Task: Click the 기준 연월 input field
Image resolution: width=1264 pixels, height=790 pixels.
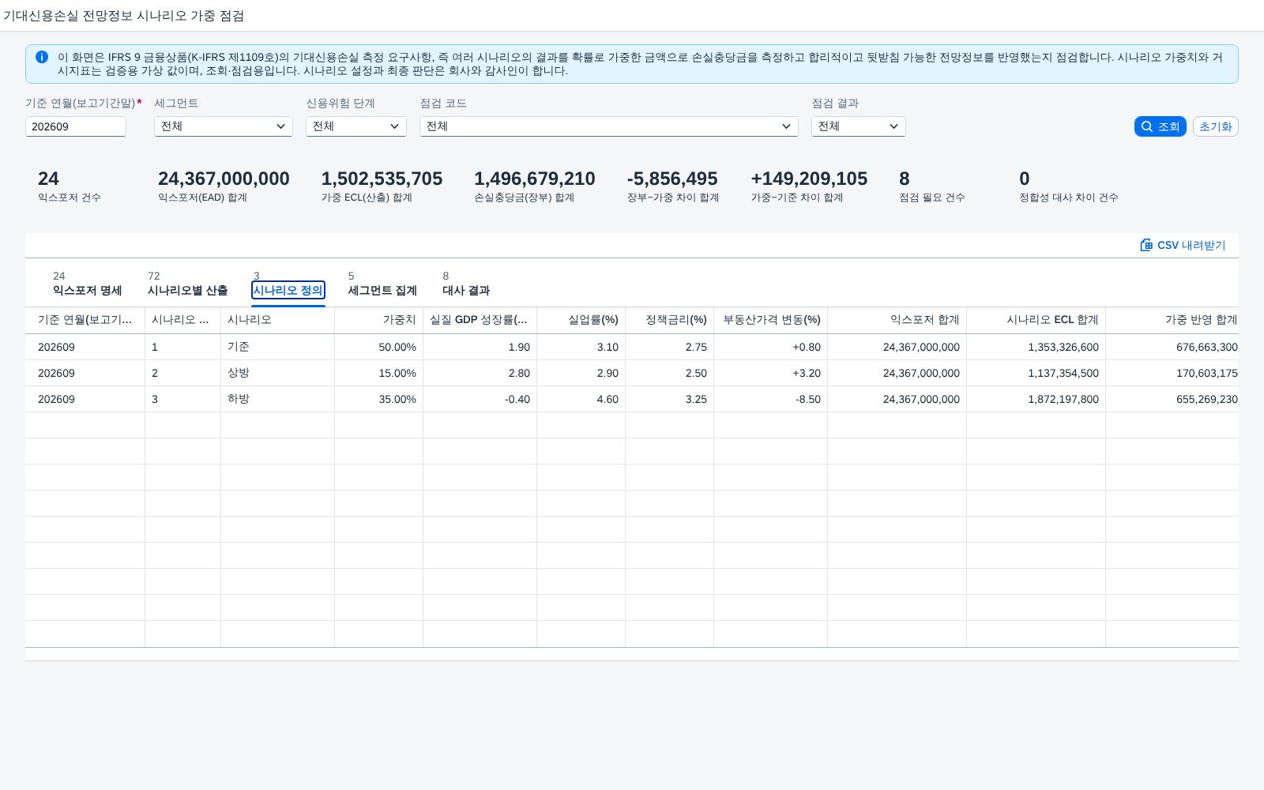Action: [x=76, y=126]
